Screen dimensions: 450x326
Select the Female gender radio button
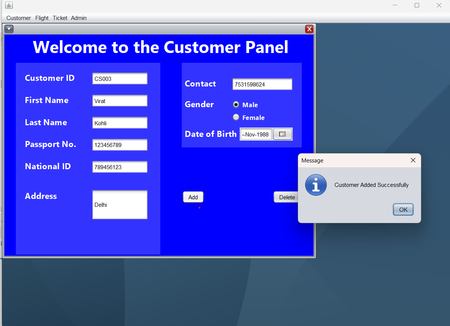click(236, 117)
